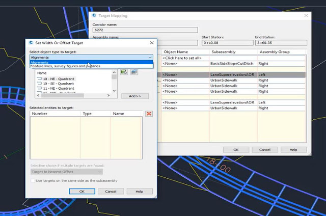This screenshot has height=216, width=326.
Task: Open the Select object type to target dropdown
Action: coord(91,58)
